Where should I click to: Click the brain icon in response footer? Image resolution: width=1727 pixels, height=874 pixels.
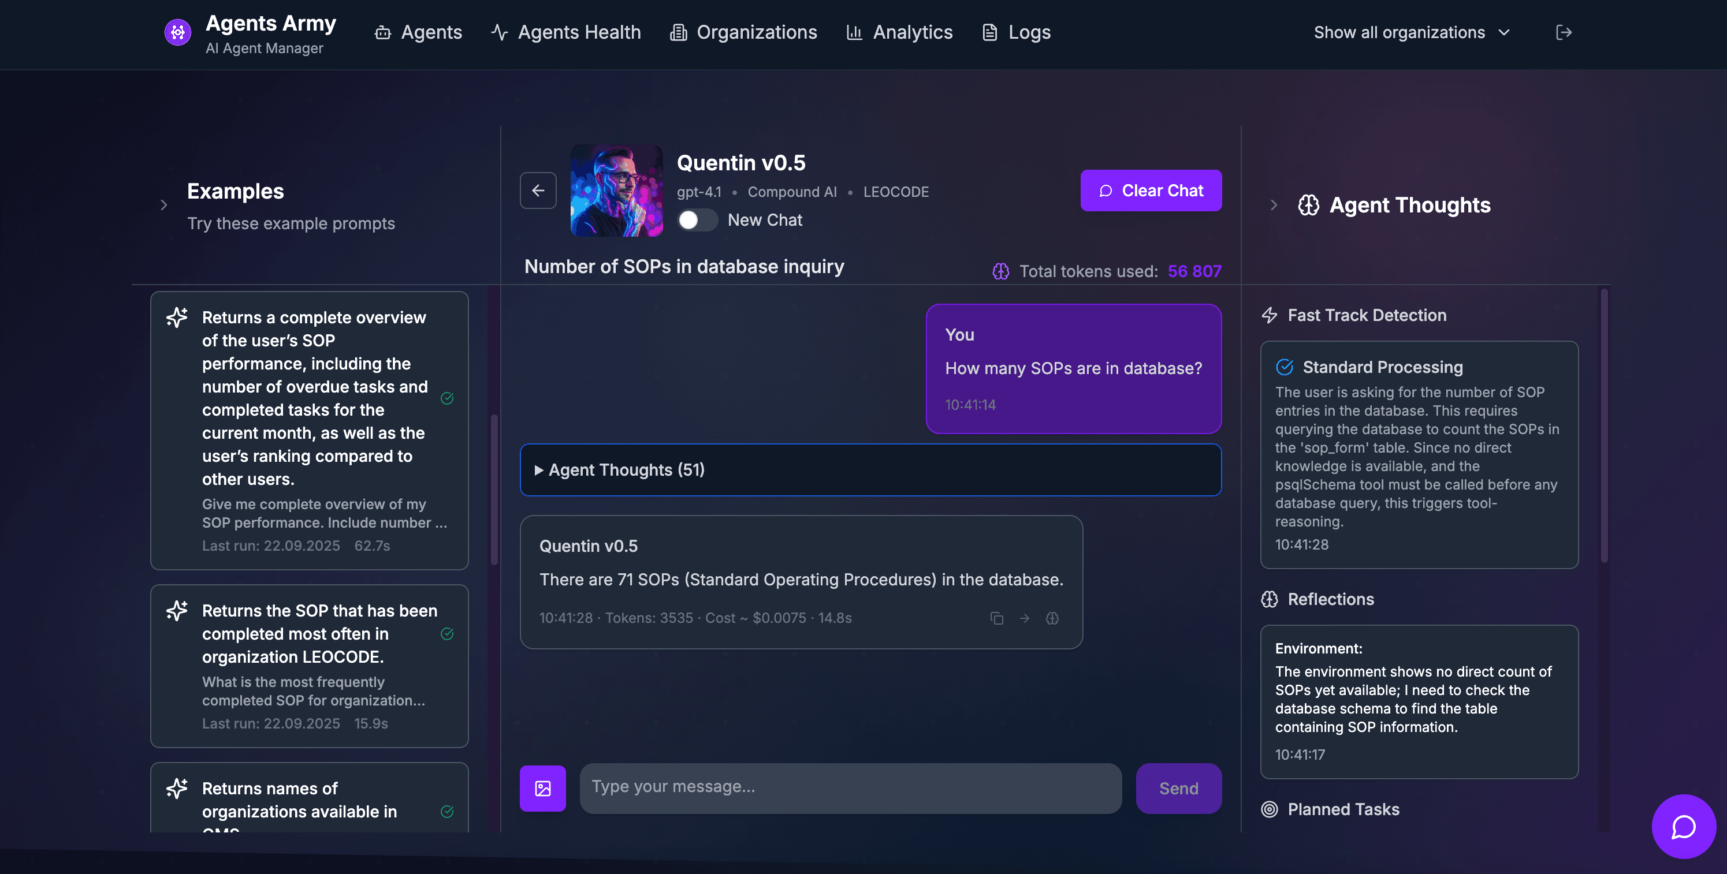click(x=1052, y=618)
